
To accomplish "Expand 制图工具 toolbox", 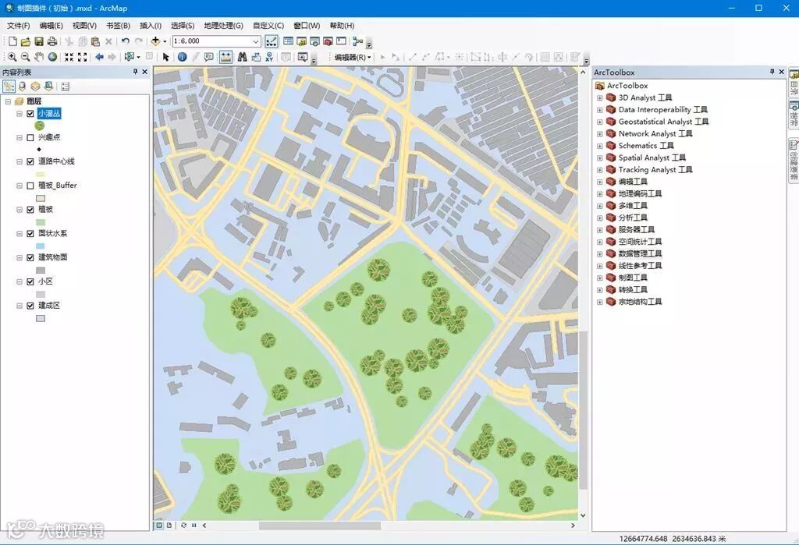I will [x=600, y=278].
